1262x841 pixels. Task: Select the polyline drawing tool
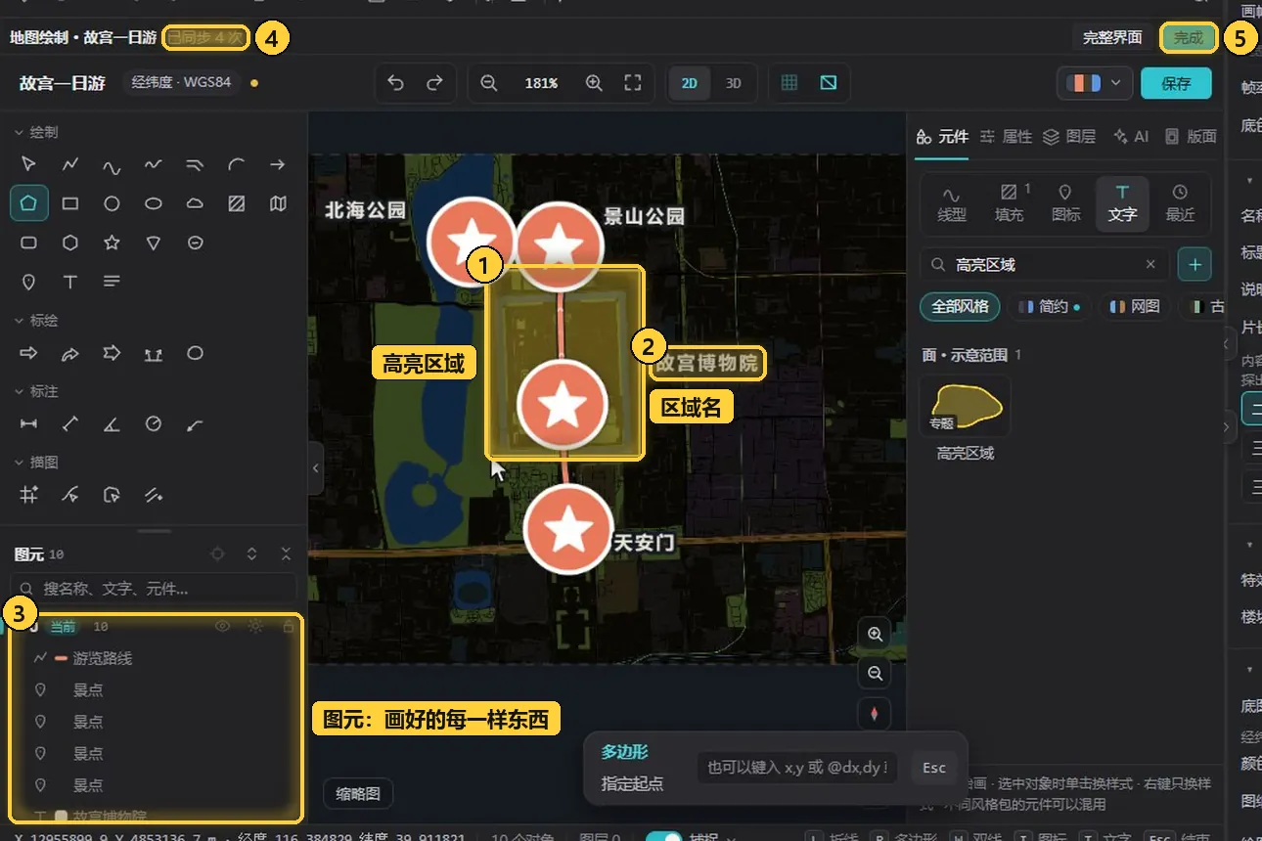point(70,164)
